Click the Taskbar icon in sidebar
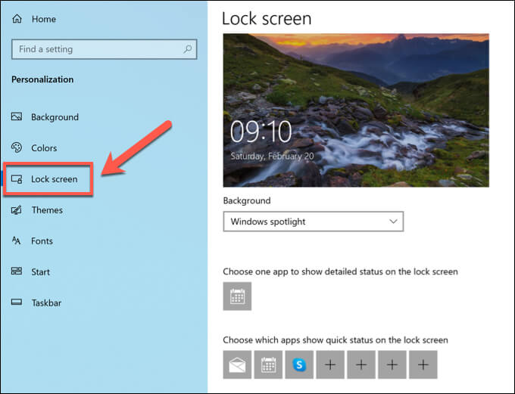Image resolution: width=515 pixels, height=394 pixels. pyautogui.click(x=17, y=302)
